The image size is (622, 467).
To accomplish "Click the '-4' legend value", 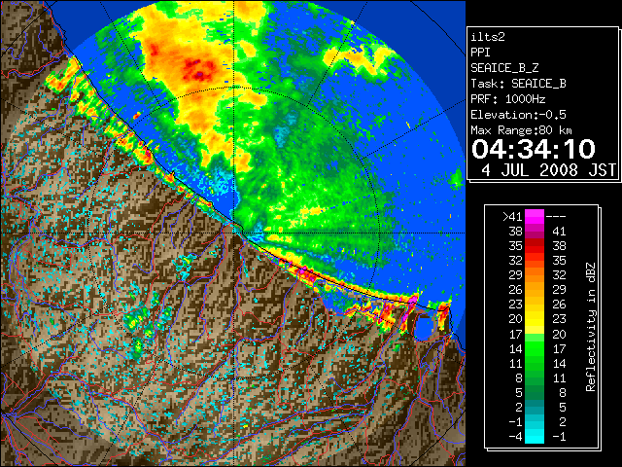I will (x=515, y=436).
